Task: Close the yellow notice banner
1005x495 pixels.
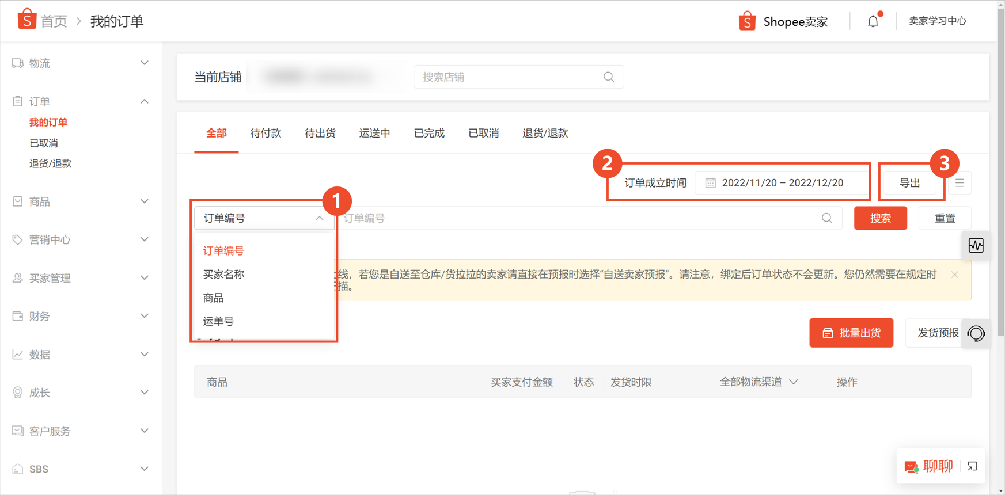Action: (955, 275)
